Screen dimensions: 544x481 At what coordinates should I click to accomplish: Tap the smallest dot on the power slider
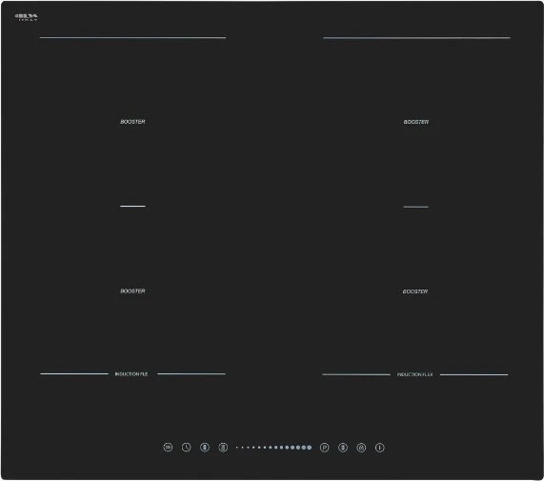coord(237,448)
